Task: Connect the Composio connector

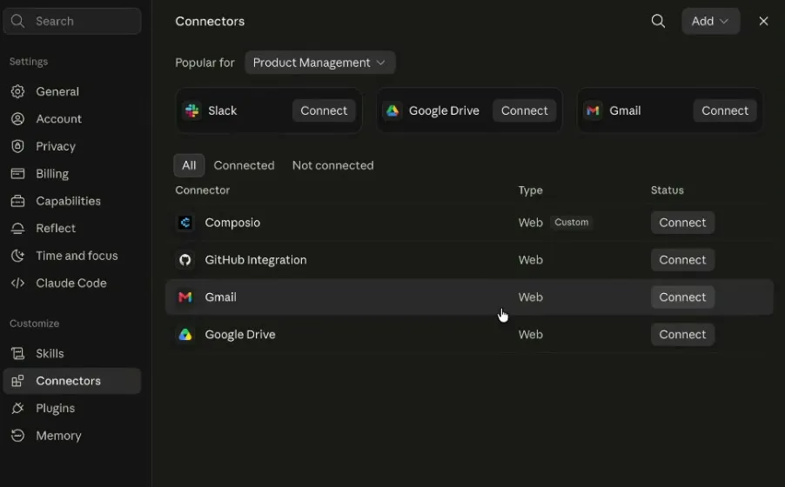Action: (682, 223)
